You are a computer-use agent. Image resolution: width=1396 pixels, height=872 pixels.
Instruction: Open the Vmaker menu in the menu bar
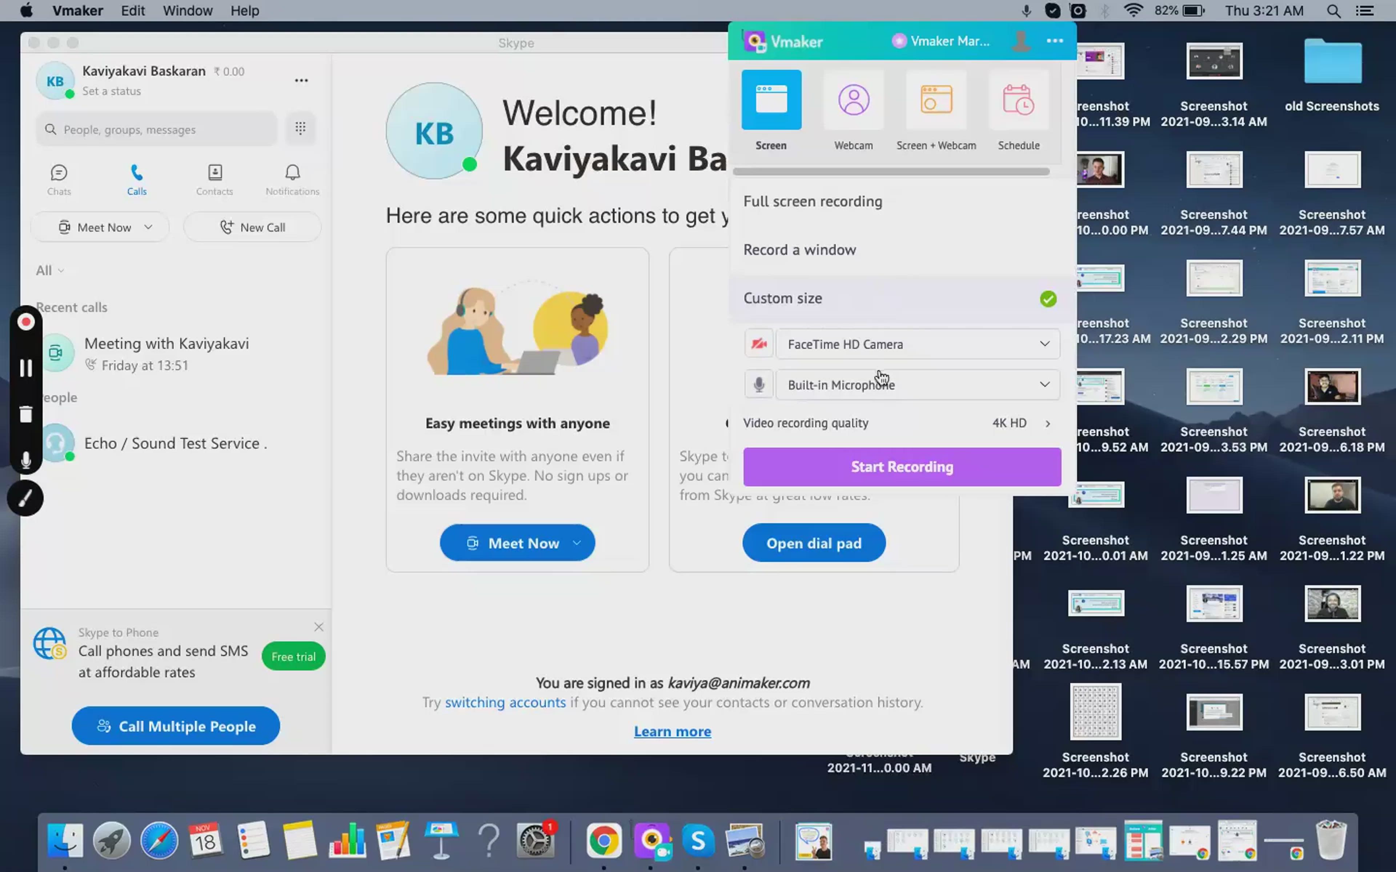coord(77,11)
